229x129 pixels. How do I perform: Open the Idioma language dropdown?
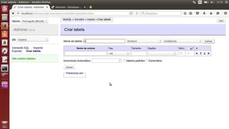[35, 21]
